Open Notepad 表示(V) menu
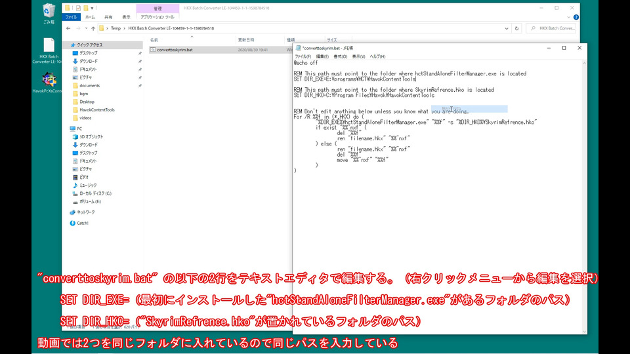Screen dimensions: 630x354 pos(358,56)
